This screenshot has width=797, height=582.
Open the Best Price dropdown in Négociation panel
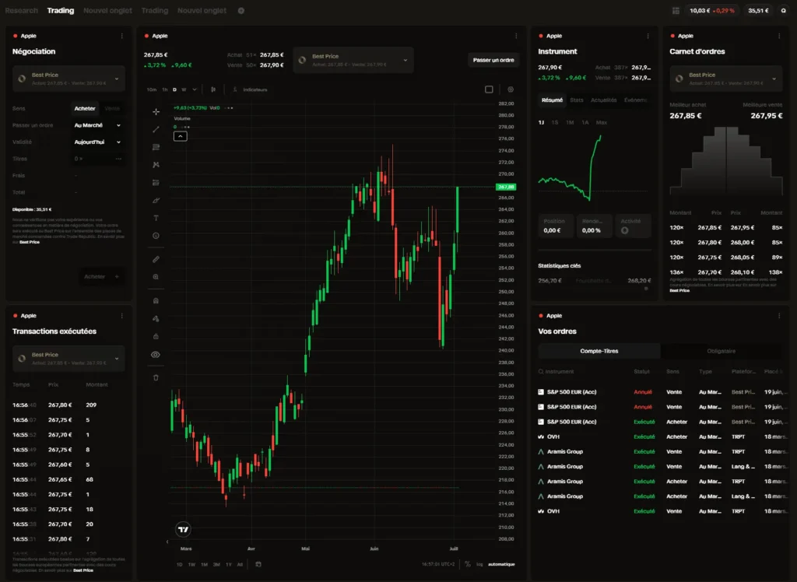68,79
